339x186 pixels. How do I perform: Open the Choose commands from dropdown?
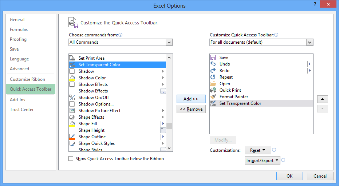169,42
